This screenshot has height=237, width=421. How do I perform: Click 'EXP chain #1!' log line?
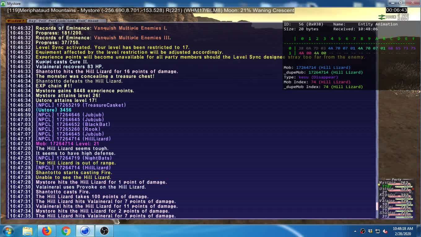coord(40,86)
